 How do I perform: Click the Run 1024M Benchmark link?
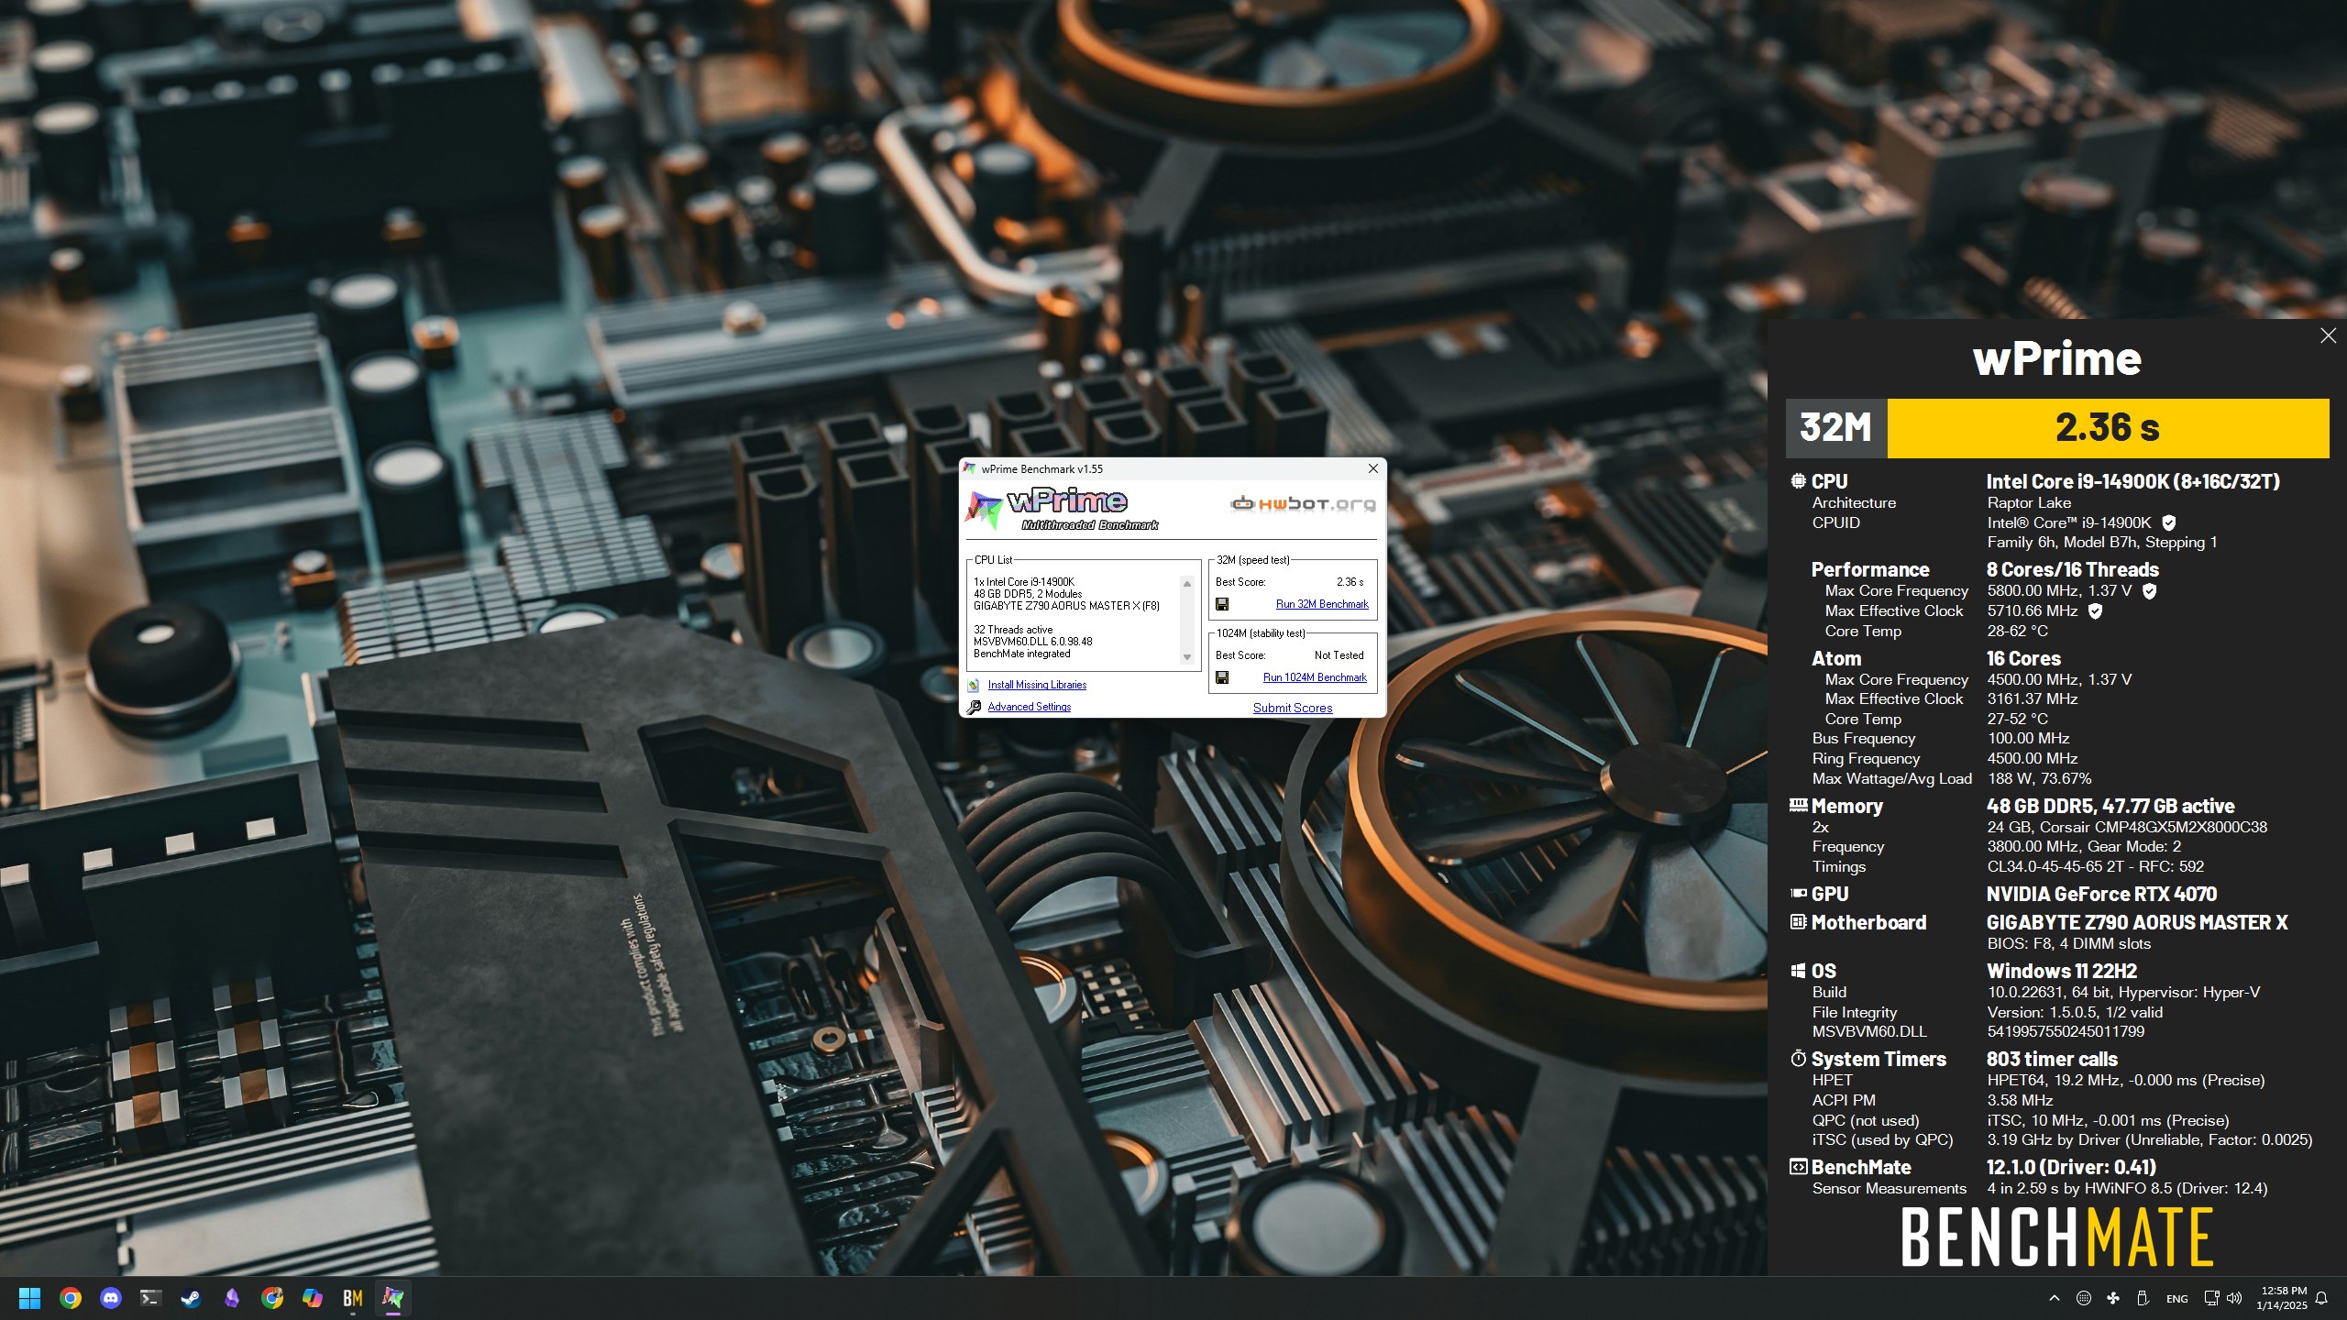click(1315, 677)
